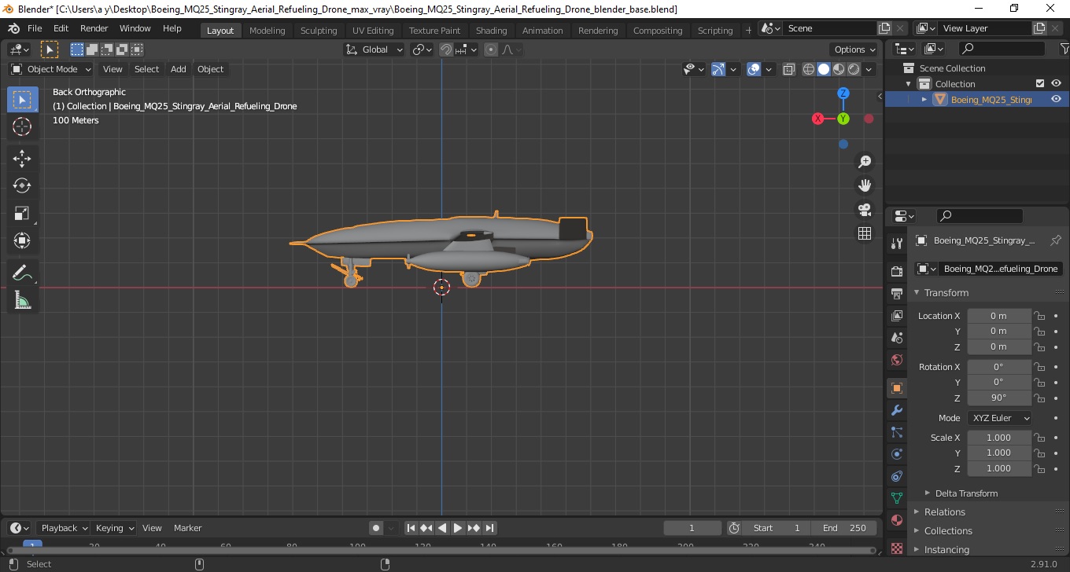Image resolution: width=1070 pixels, height=572 pixels.
Task: Open the Object Mode dropdown
Action: tap(51, 69)
